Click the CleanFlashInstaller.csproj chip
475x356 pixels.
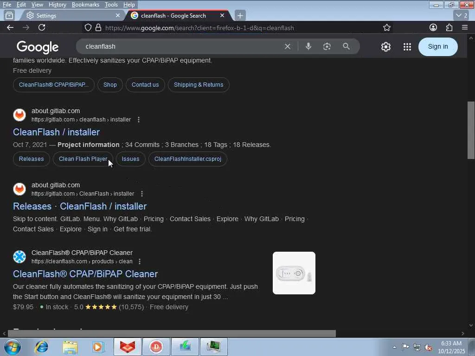tap(188, 159)
